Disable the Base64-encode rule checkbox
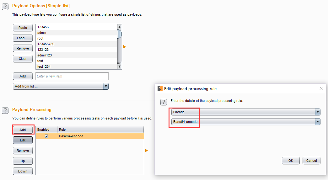This screenshot has height=180, width=328. point(47,136)
